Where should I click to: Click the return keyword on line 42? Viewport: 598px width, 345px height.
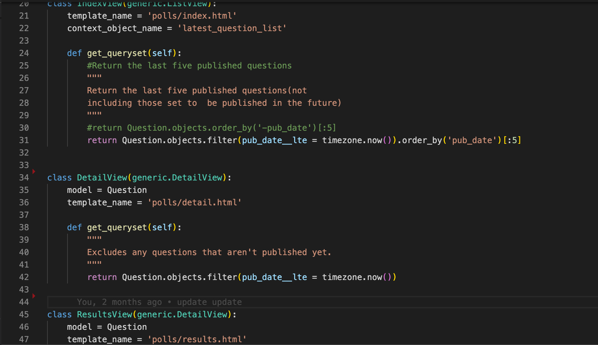click(102, 277)
